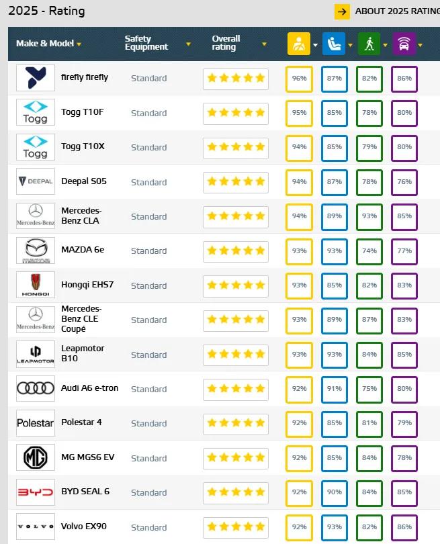The height and width of the screenshot is (544, 440).
Task: Click the blue Child Occupant header icon
Action: 333,44
